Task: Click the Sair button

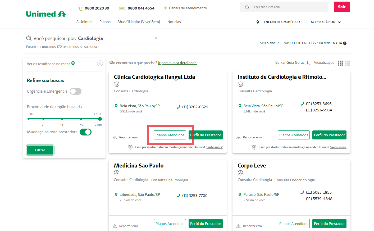Action: tap(342, 7)
